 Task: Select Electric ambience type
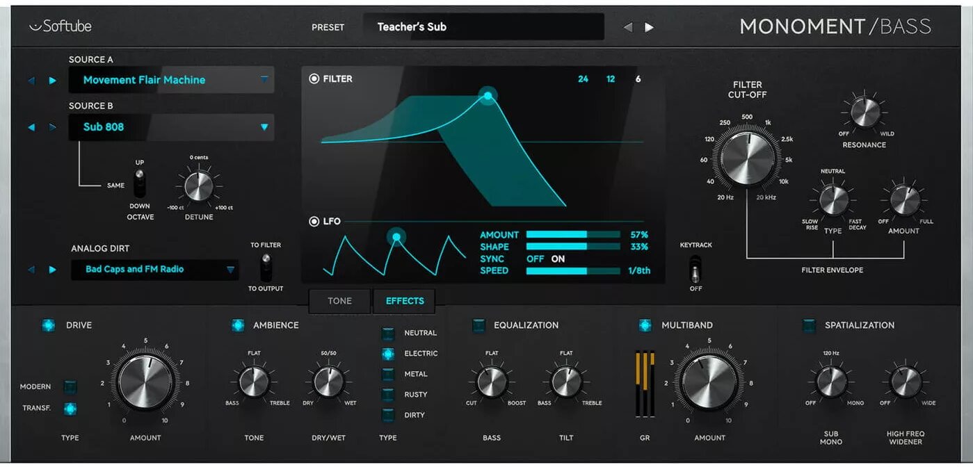[x=388, y=354]
